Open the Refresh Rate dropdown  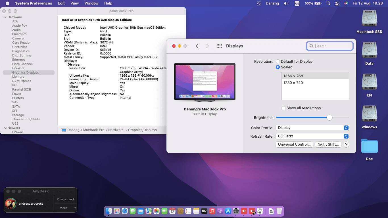point(312,136)
